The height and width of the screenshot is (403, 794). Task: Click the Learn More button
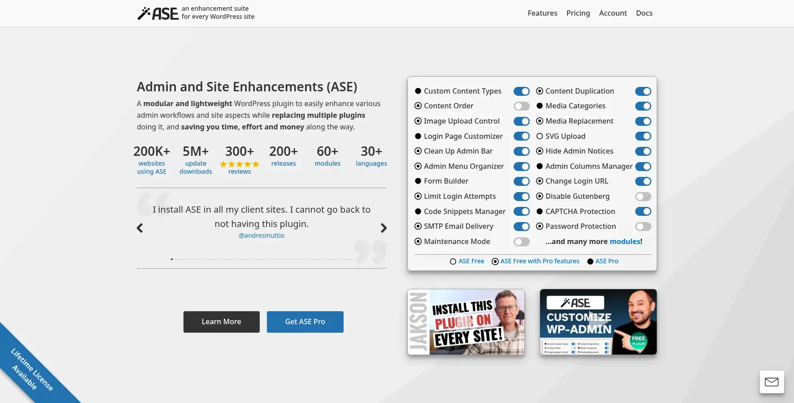[x=222, y=322]
